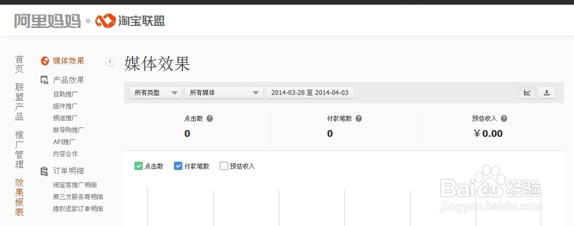Click the 阿里妈妈 logo
Image resolution: width=574 pixels, height=226 pixels.
pos(47,21)
